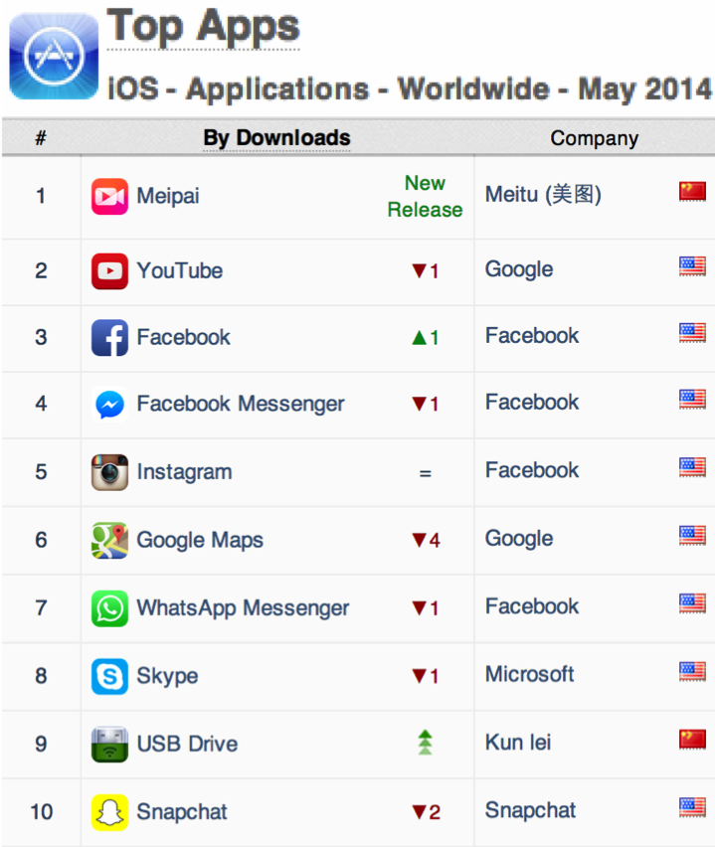Click the down 2 indicator for Snapchat

coord(426,812)
